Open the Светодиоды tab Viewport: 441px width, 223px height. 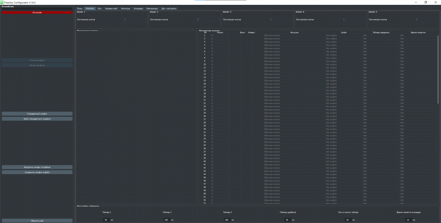pyautogui.click(x=152, y=8)
